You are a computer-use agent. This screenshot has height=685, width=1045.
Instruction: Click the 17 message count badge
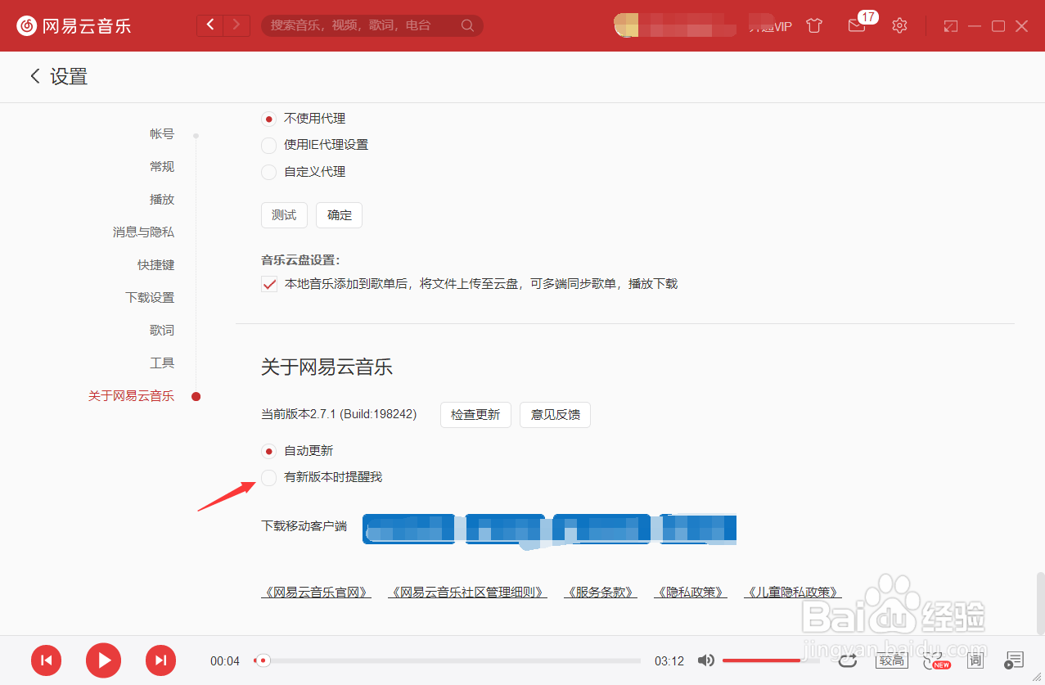(x=868, y=16)
